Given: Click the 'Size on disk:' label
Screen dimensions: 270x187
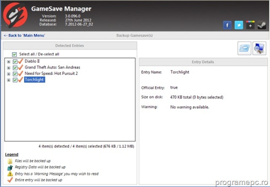Looking at the screenshot, I should coord(152,97).
